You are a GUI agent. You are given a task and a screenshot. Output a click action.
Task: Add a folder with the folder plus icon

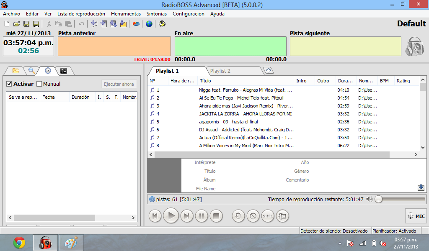pos(123,24)
